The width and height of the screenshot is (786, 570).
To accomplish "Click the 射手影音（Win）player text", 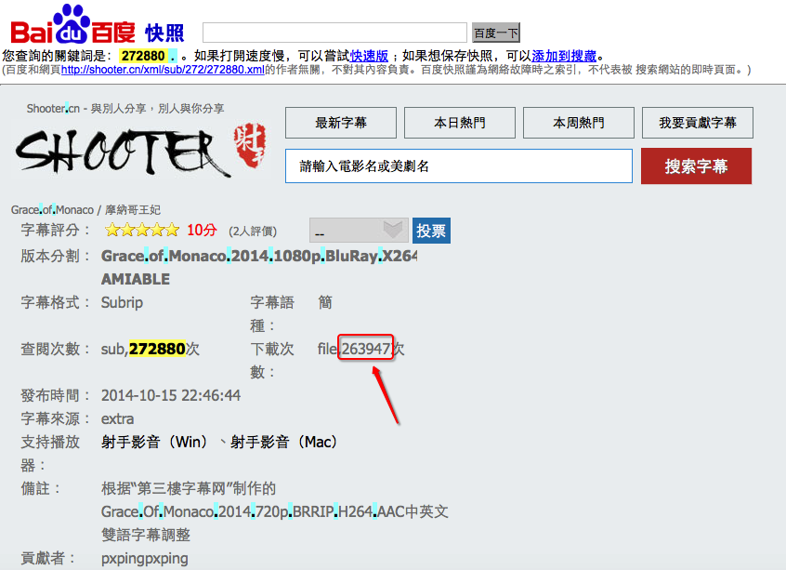I will click(x=155, y=442).
